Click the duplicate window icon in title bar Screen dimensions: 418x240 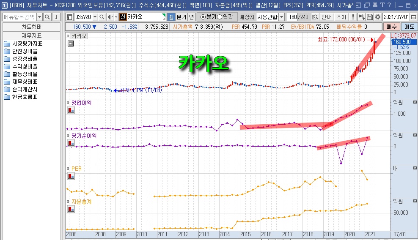click(367, 5)
